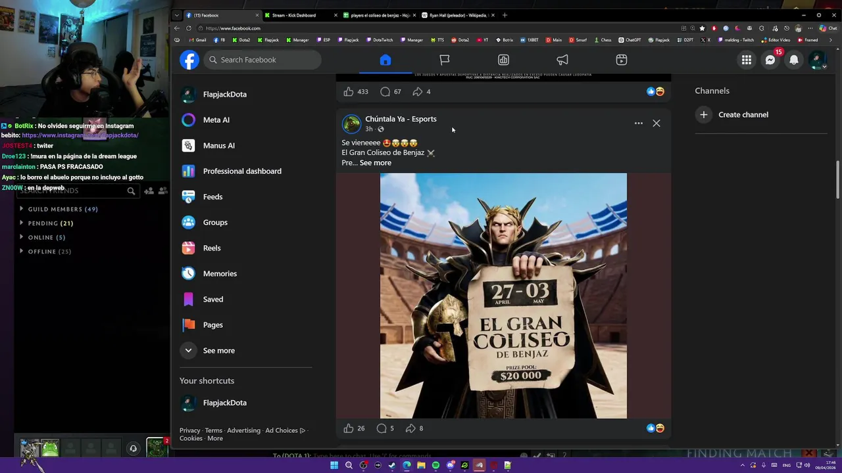Expand GUILD MEMBERS (49) group
This screenshot has width=842, height=473.
point(59,209)
